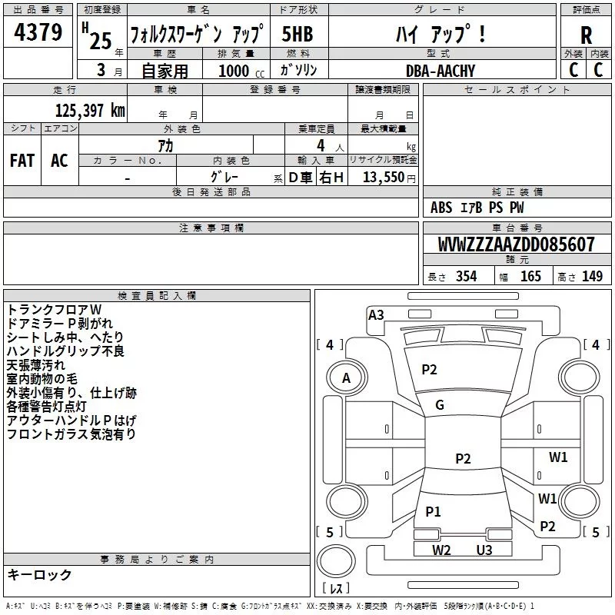Viewport: 615px width, 615px height.
Task: Click the recycle deposit 13,550円 field
Action: coord(384,177)
